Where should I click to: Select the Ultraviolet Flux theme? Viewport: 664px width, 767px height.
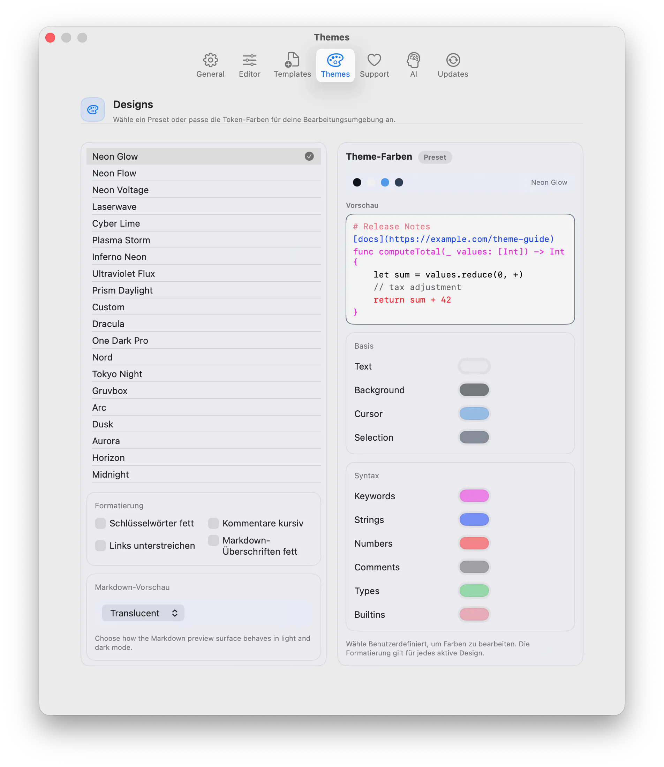pyautogui.click(x=203, y=273)
